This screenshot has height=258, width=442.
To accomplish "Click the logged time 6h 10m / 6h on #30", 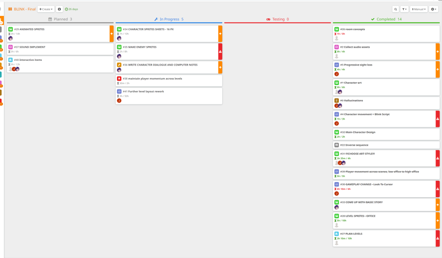I will 342,189.
